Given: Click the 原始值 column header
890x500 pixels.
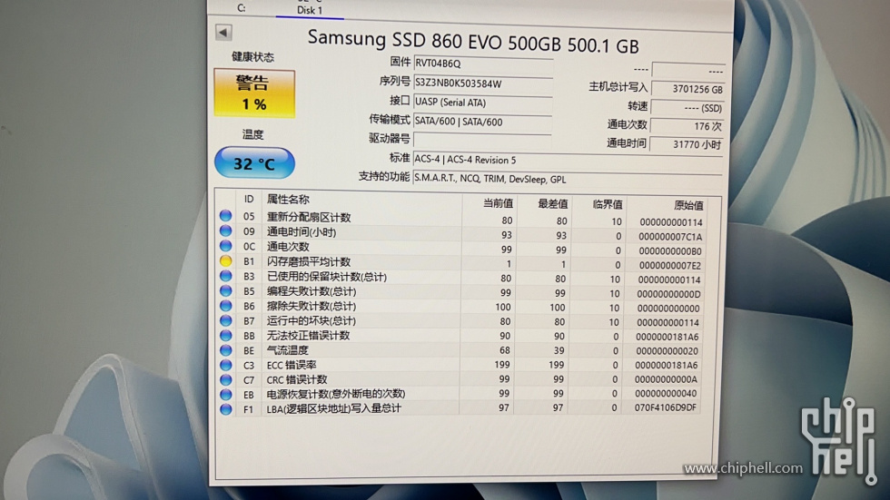Looking at the screenshot, I should point(688,205).
